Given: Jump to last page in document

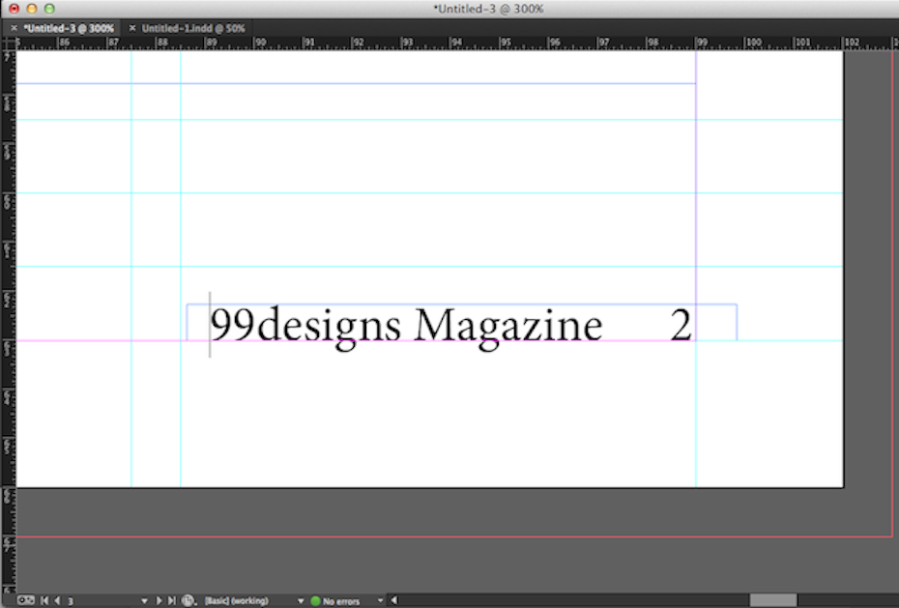Looking at the screenshot, I should [171, 600].
